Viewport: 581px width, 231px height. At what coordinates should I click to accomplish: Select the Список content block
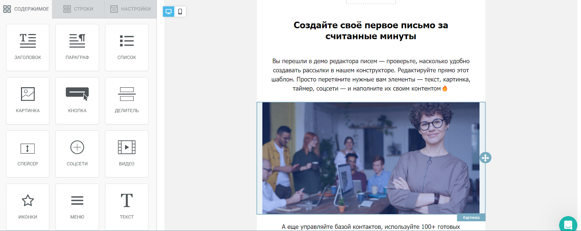[127, 47]
